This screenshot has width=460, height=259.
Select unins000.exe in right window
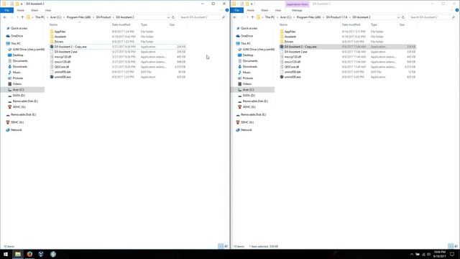[x=293, y=77]
